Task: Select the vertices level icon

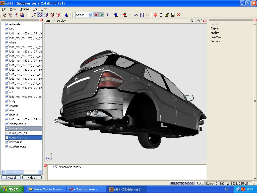Action: point(34,15)
